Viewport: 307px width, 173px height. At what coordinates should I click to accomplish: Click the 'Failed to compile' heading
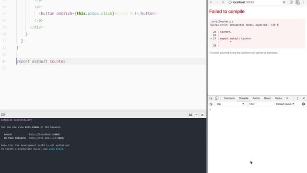click(x=227, y=12)
